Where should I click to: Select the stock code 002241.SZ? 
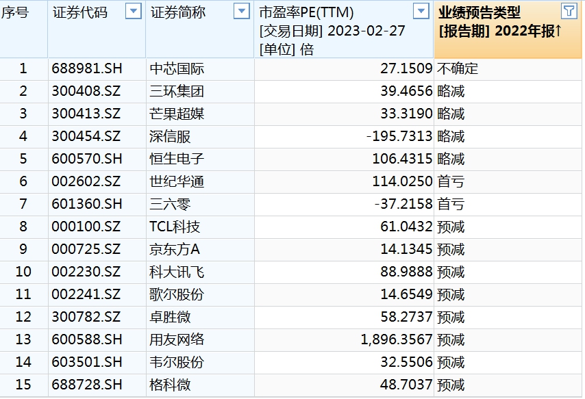click(86, 294)
